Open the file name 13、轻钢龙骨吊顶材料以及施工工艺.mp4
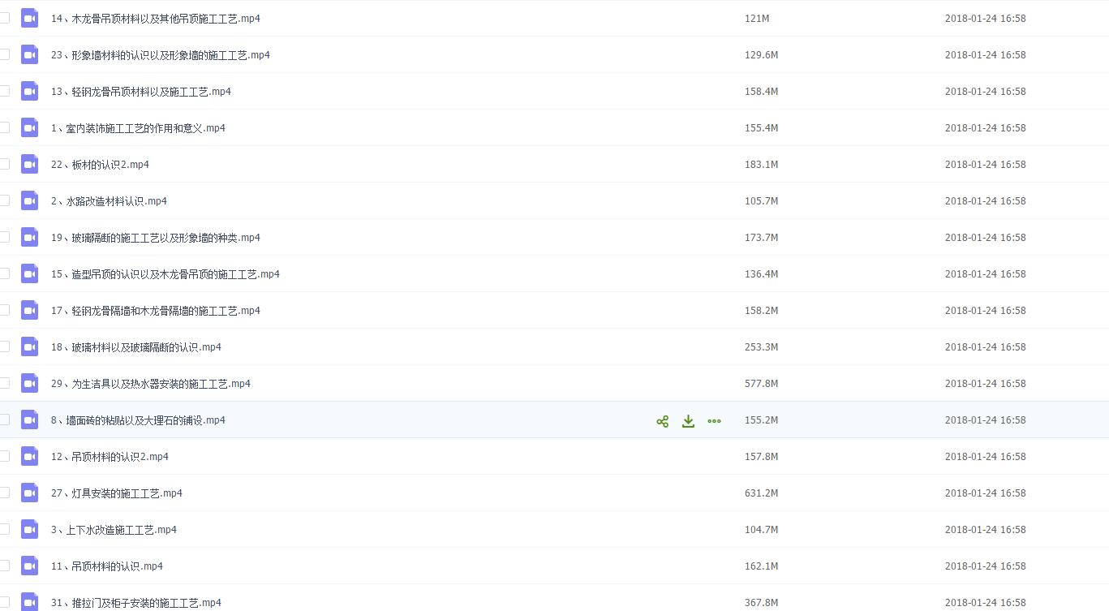Screen dimensions: 1109x611 (141, 91)
